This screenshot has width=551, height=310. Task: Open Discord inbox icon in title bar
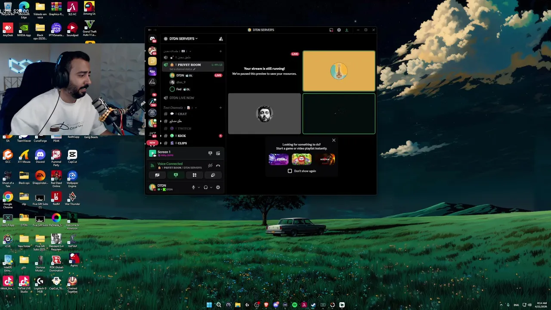click(331, 30)
